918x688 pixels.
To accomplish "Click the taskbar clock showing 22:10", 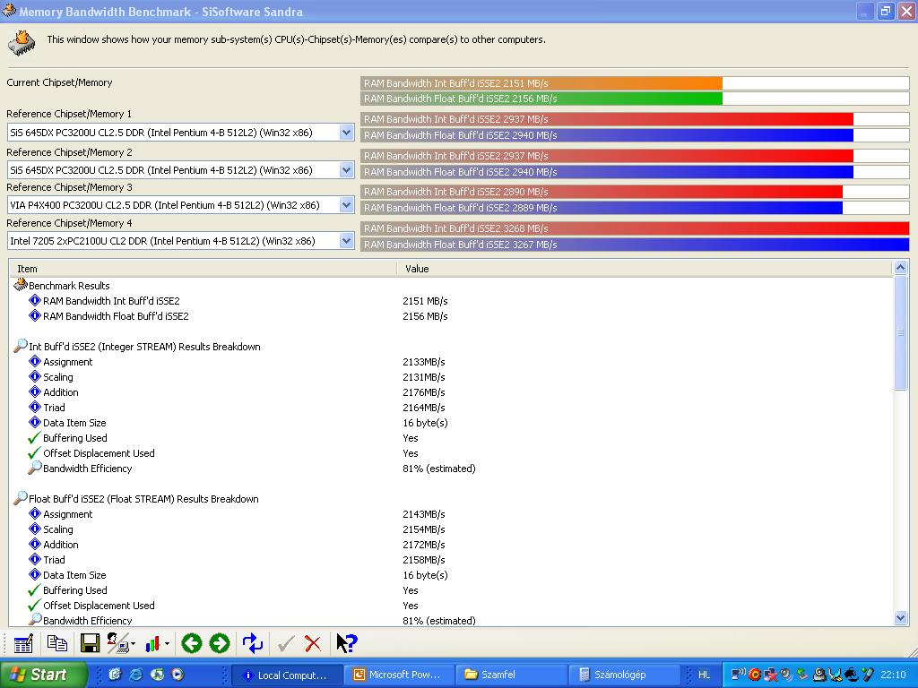I will [x=893, y=675].
